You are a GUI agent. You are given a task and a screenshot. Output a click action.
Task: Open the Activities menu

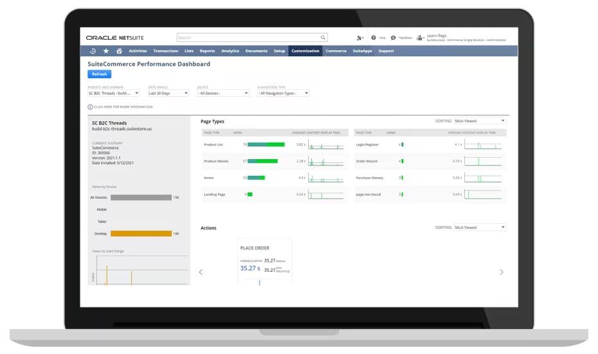coord(138,51)
